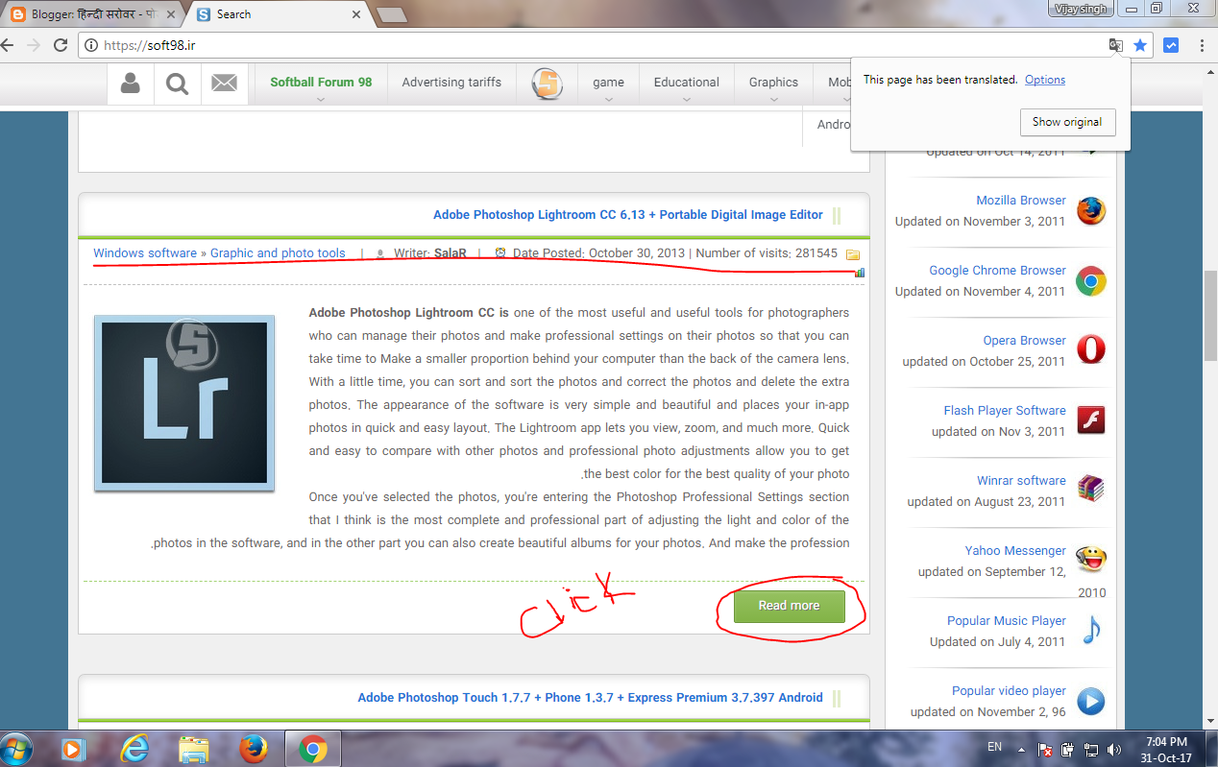Go back with browser back arrow
1218x767 pixels.
click(x=8, y=45)
